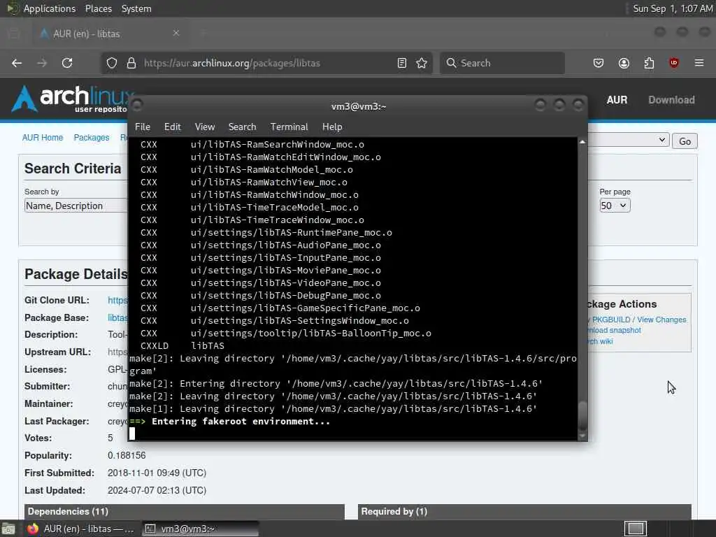Click the Search Criteria heading
Viewport: 716px width, 537px height.
[73, 169]
